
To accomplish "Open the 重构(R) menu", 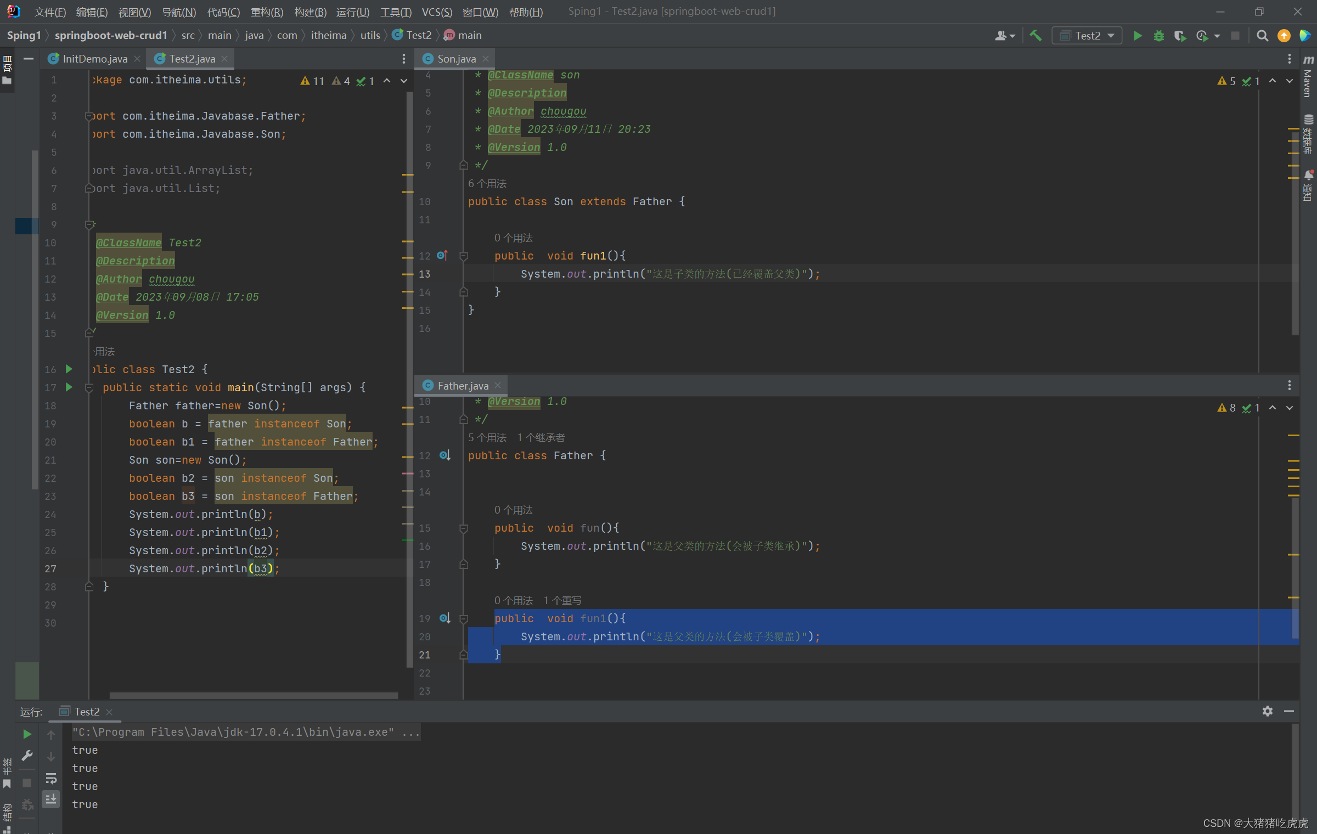I will [x=267, y=12].
